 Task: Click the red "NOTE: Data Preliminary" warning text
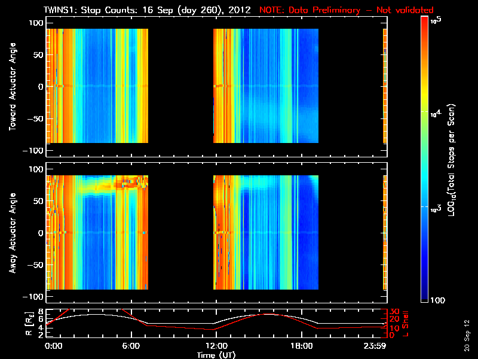[310, 10]
